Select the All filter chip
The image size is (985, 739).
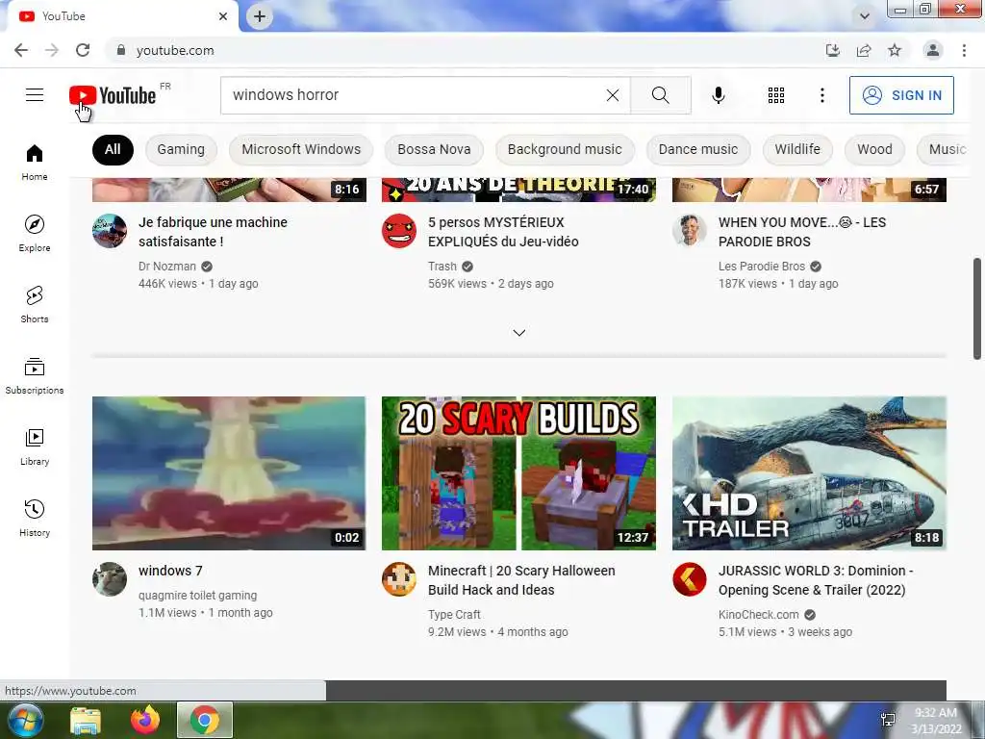113,149
